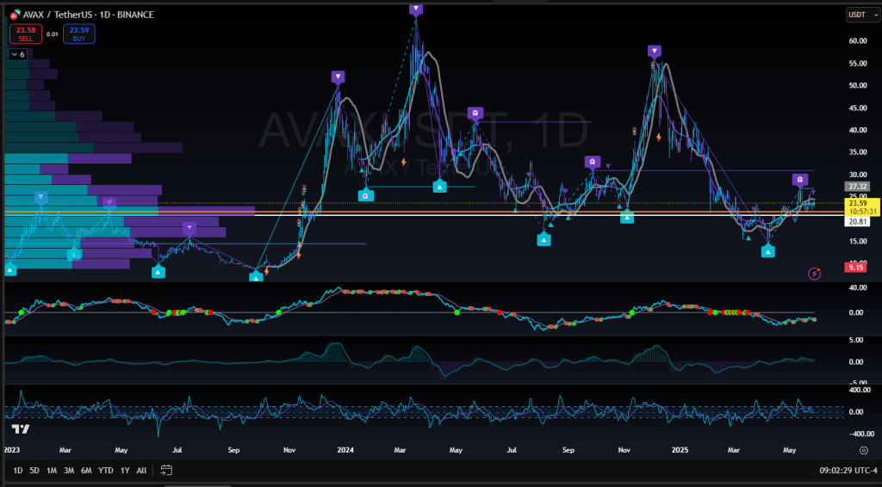Click 30.00 on the price axis
This screenshot has height=487, width=882.
coord(858,174)
